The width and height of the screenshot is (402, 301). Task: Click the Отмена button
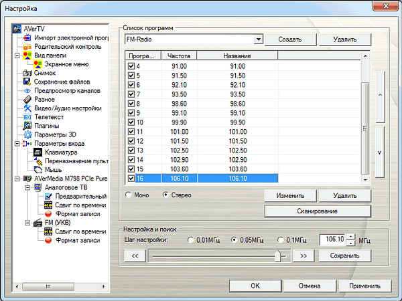tap(310, 286)
